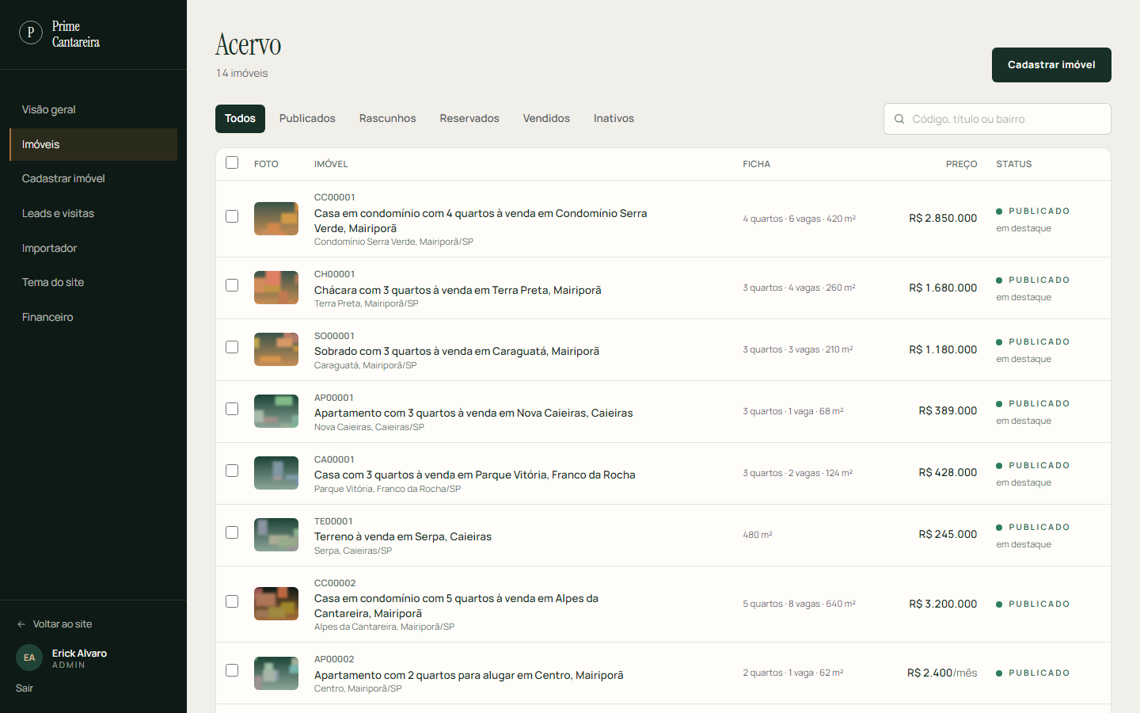1140x713 pixels.
Task: Open the Importador section
Action: pos(93,248)
